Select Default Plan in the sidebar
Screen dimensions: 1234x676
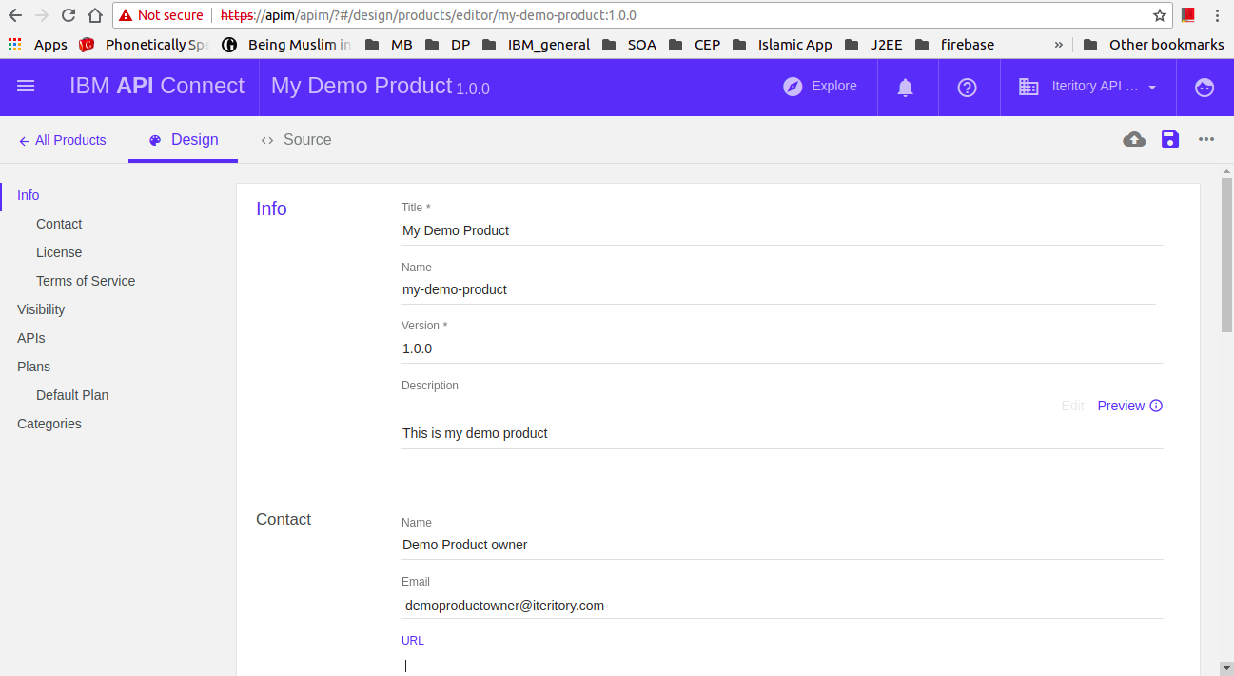[x=72, y=395]
